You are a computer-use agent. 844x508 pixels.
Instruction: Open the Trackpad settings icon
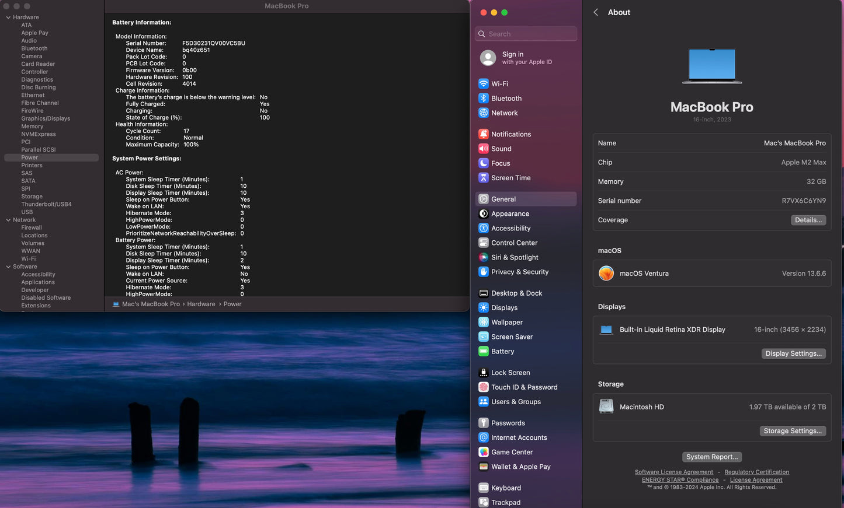click(484, 502)
